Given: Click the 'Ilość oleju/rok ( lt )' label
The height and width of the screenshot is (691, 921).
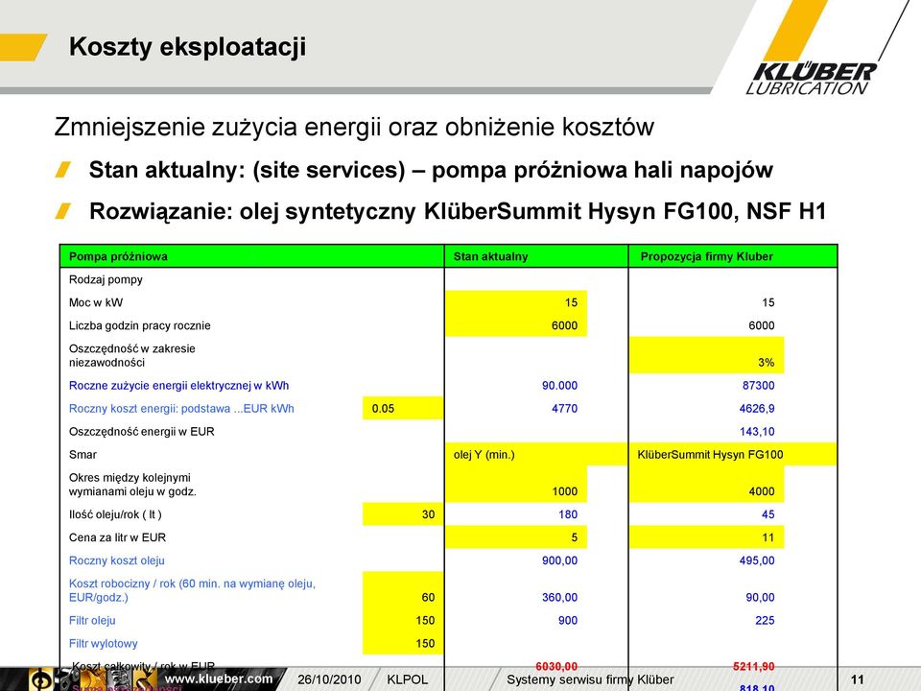Looking at the screenshot, I should coord(115,514).
